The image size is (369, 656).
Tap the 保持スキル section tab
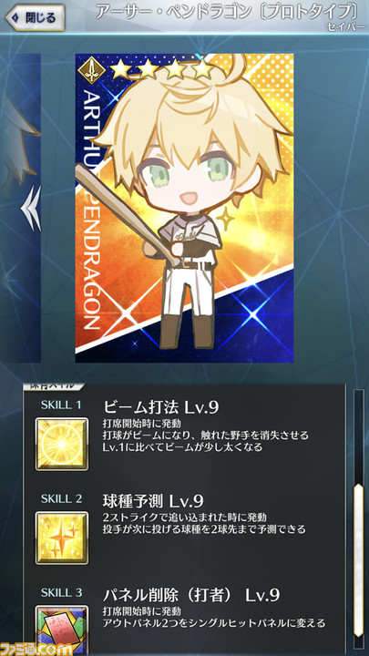click(x=54, y=384)
